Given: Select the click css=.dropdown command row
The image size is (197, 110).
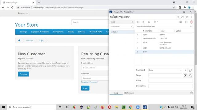Looking at the screenshot, I should pos(164,43).
